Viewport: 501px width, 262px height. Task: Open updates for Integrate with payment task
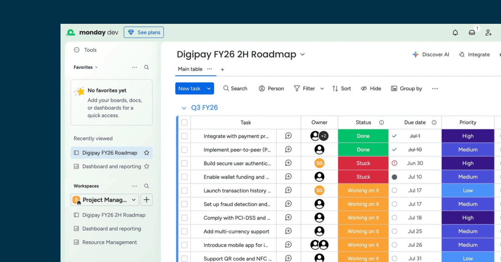[288, 136]
